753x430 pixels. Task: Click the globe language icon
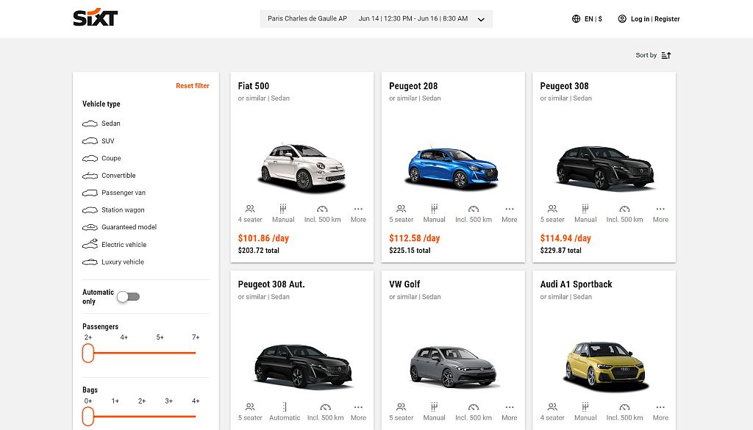pyautogui.click(x=575, y=18)
